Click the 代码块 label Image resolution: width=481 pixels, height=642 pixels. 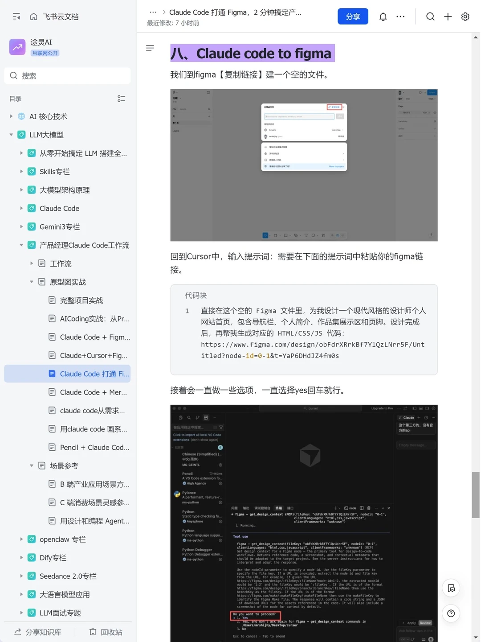click(196, 295)
